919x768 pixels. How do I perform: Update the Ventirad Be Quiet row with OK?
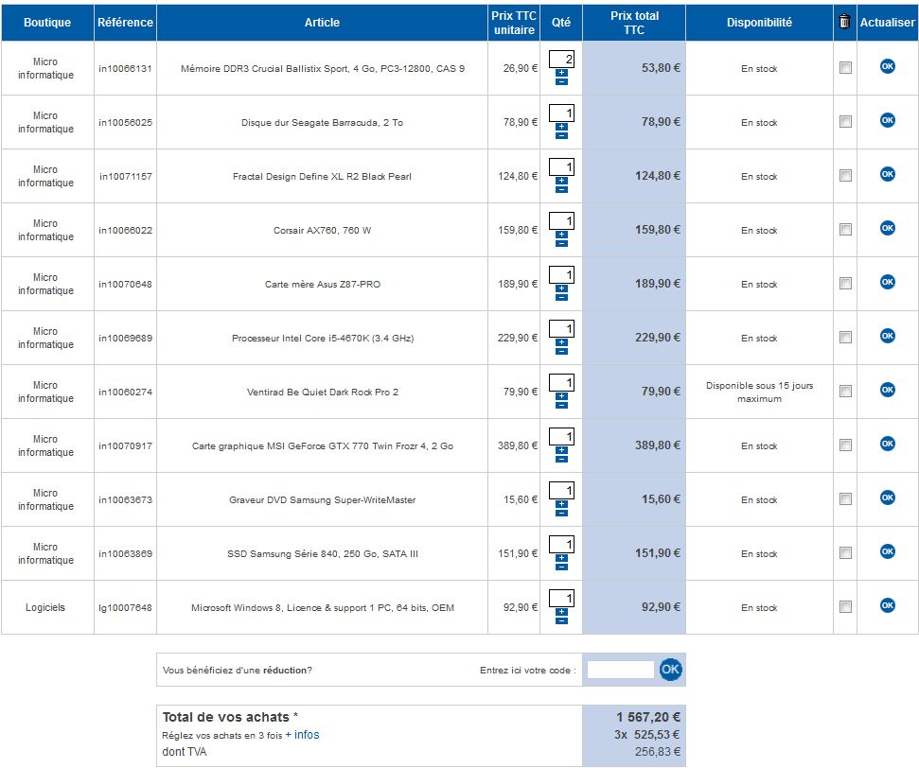pos(888,390)
